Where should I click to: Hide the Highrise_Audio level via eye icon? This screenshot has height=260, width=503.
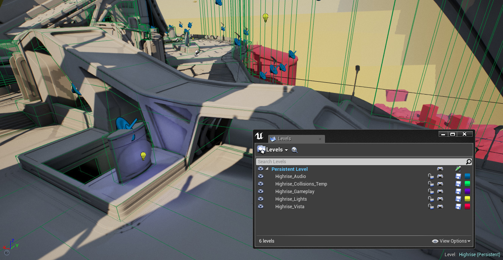[x=261, y=176]
